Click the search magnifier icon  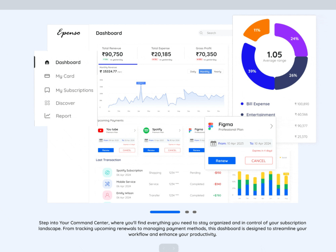(x=201, y=33)
